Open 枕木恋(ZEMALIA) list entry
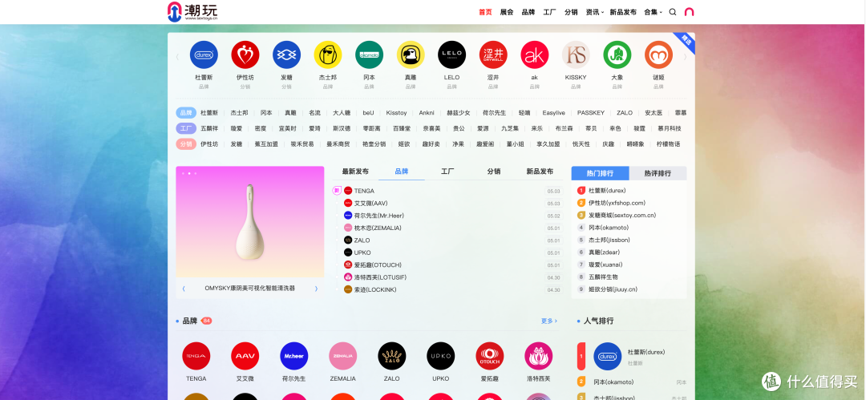 click(x=378, y=228)
